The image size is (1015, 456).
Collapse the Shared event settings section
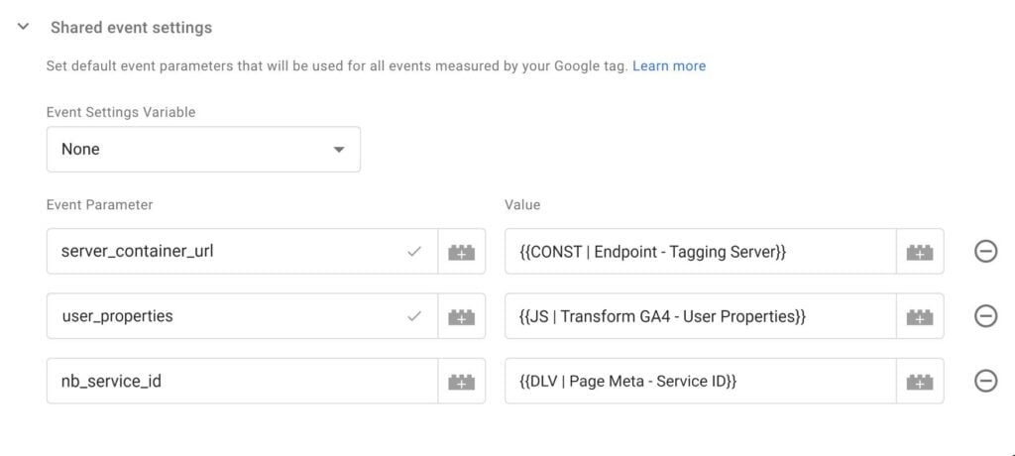point(24,27)
